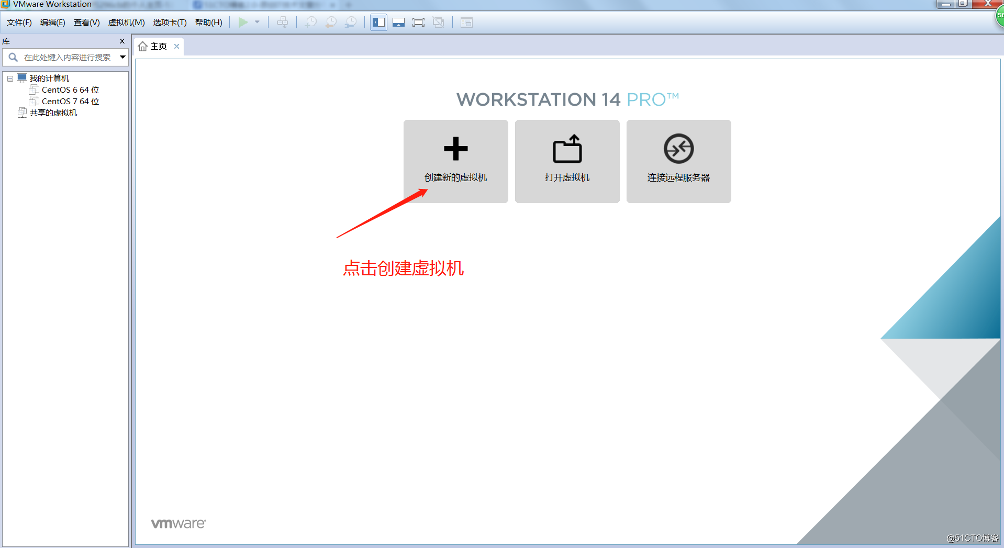Open the 虚拟机(M) menu

coord(126,23)
